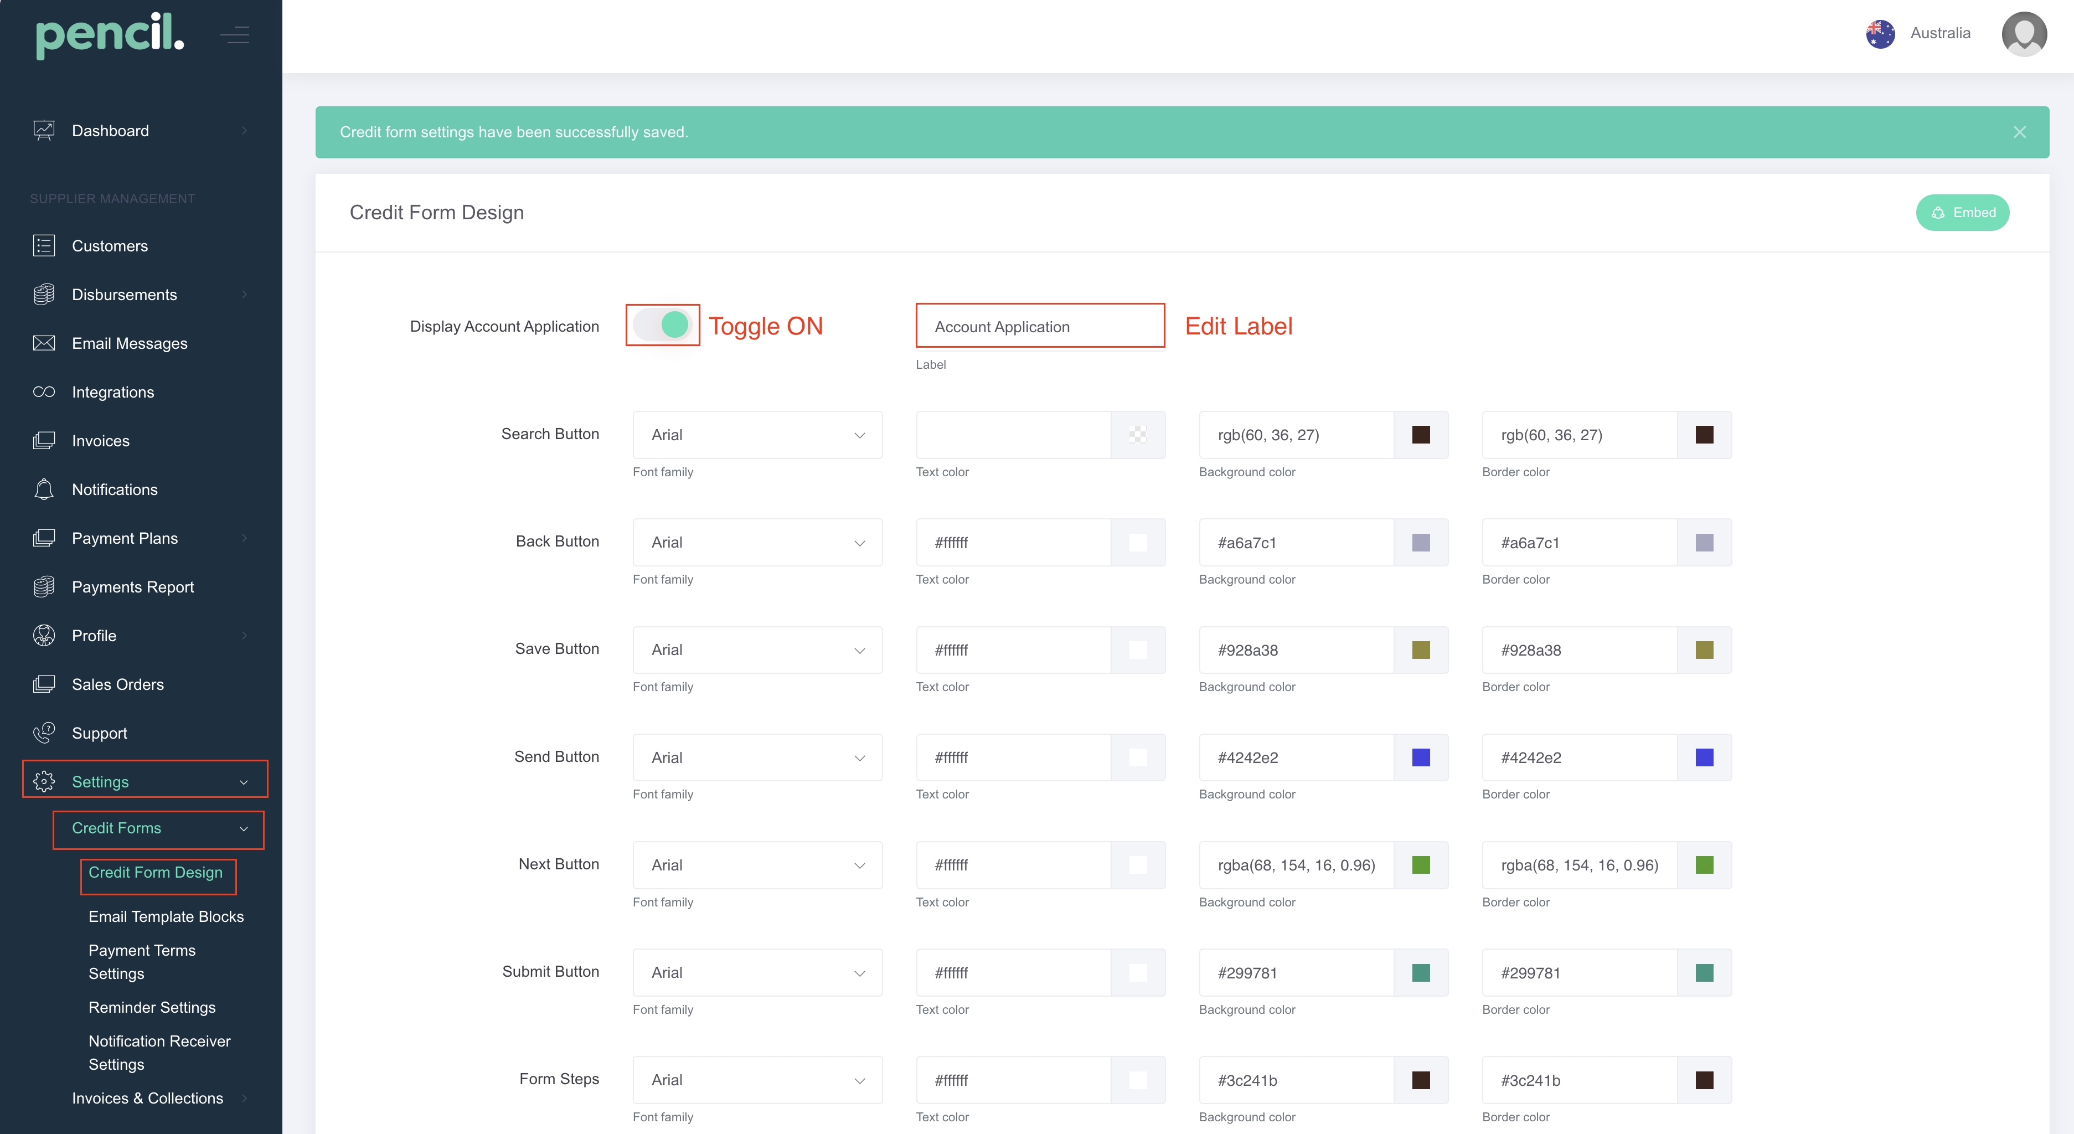The width and height of the screenshot is (2074, 1134).
Task: Toggle Display Account Application switch
Action: click(663, 326)
